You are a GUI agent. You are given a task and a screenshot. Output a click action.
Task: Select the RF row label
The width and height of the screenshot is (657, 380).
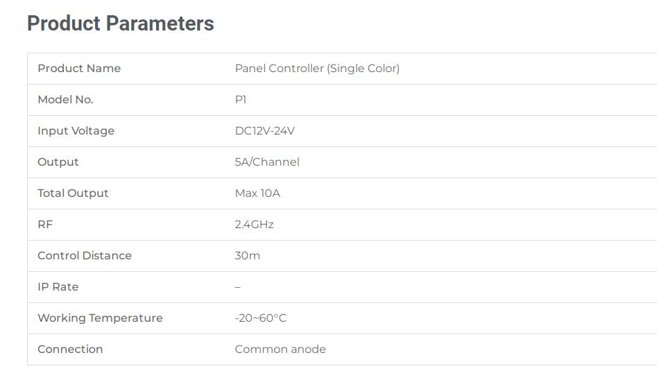[45, 225]
